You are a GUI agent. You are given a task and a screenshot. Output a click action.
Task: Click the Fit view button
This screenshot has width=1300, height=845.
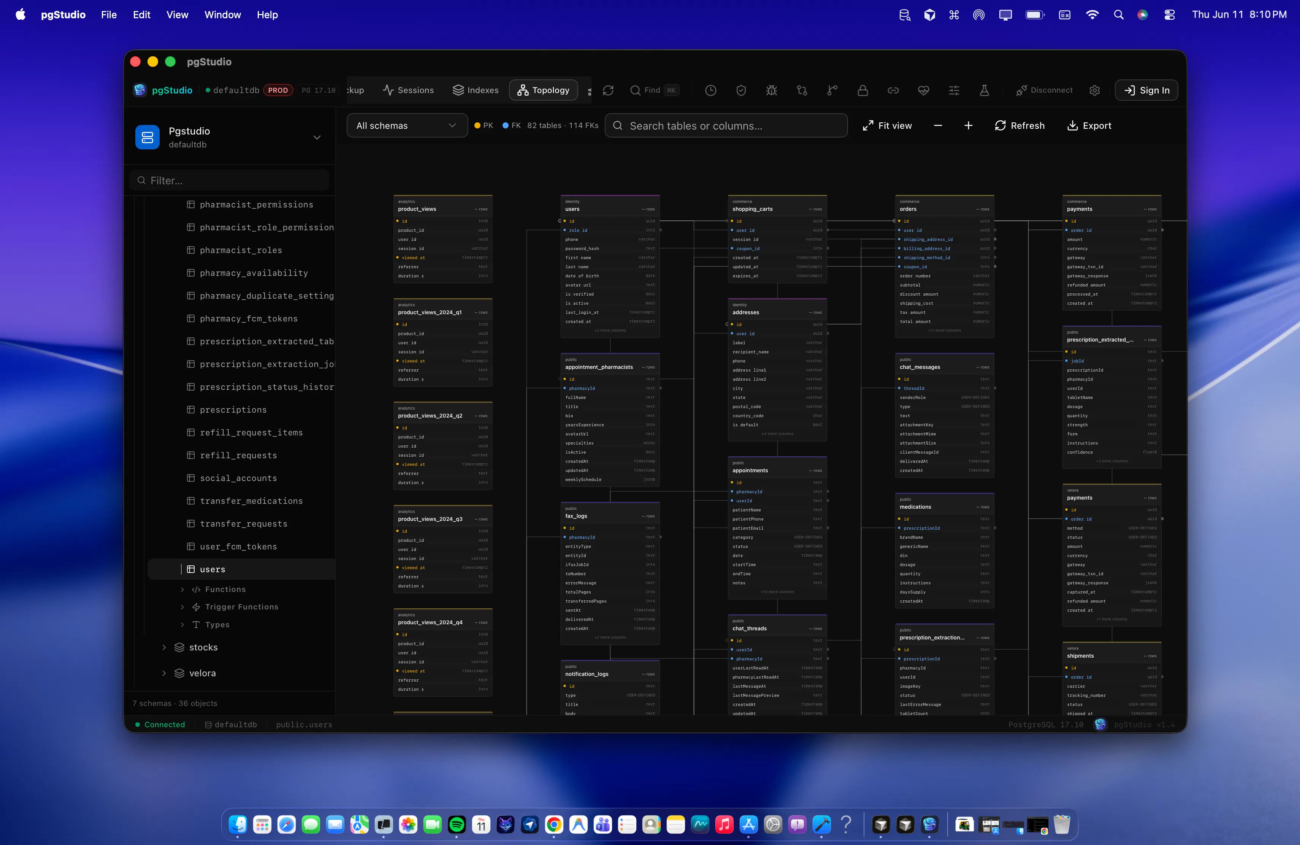[x=887, y=125]
